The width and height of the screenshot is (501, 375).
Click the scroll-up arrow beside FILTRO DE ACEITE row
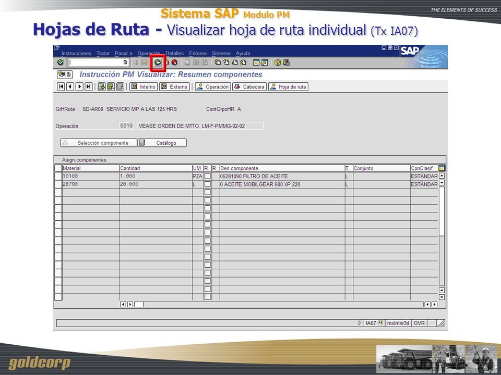(x=442, y=176)
